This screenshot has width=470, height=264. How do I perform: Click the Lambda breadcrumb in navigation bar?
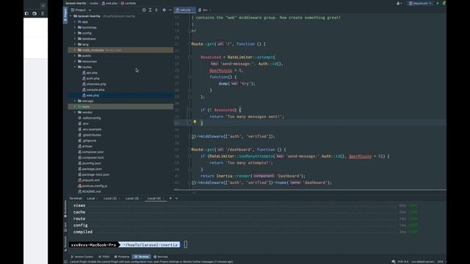point(128,3)
